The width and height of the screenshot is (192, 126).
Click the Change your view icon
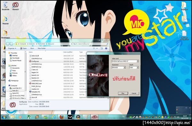point(94,48)
